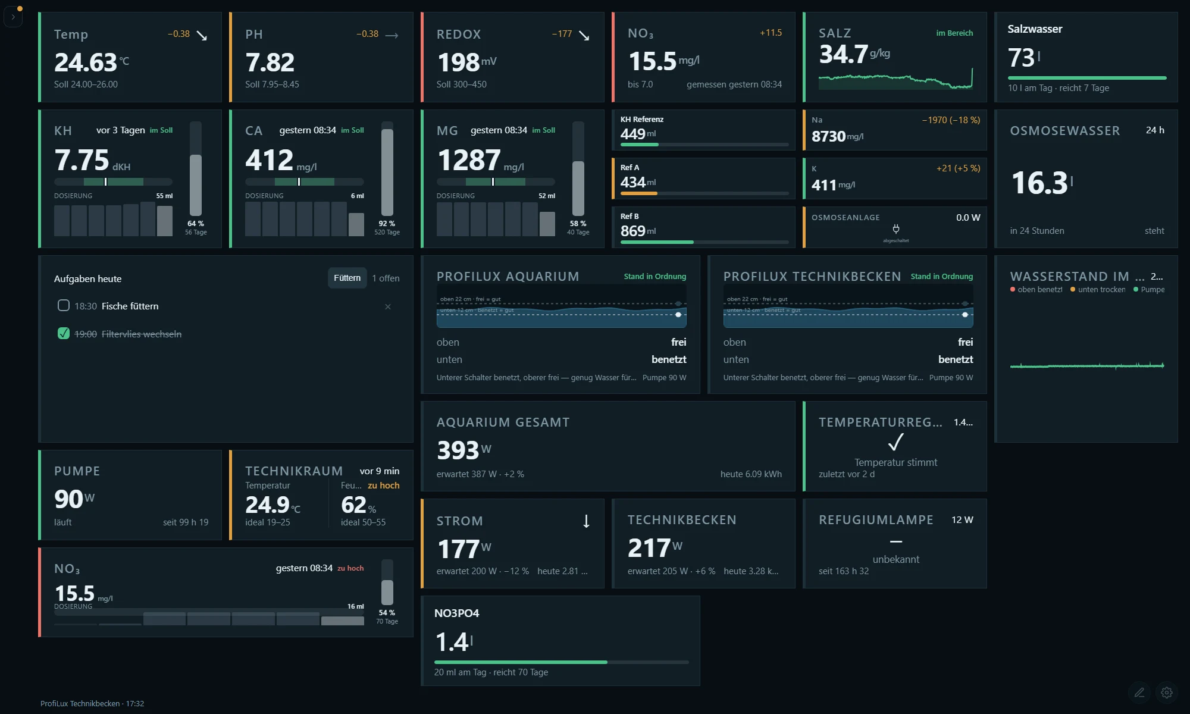Click the NO3PO4 supply progress bar
The height and width of the screenshot is (714, 1190).
tap(561, 662)
